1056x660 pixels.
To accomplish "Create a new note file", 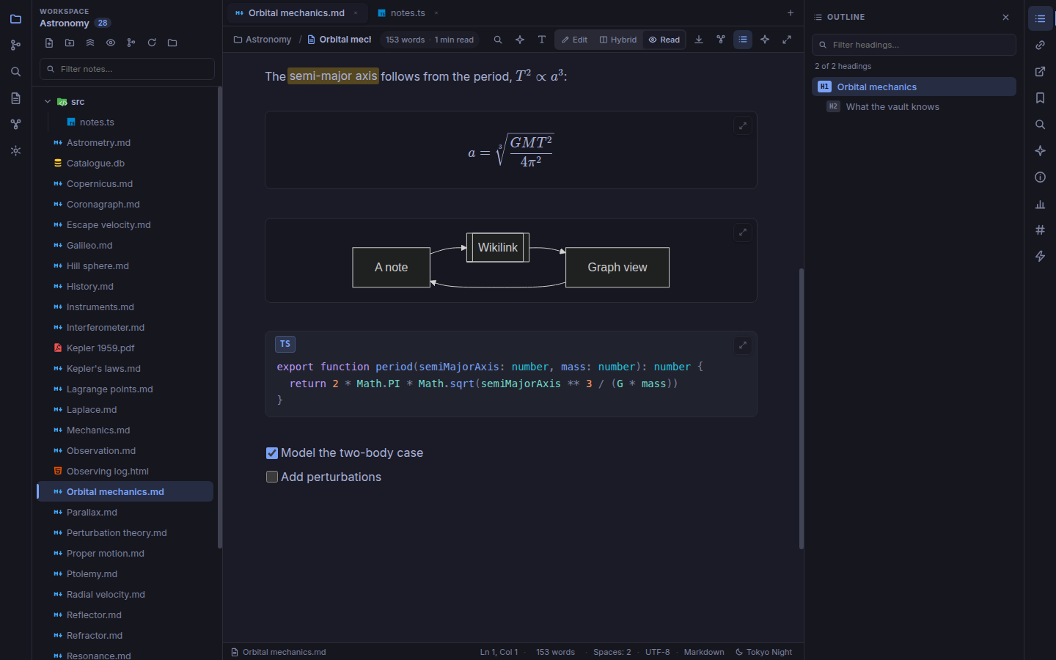I will pos(49,43).
